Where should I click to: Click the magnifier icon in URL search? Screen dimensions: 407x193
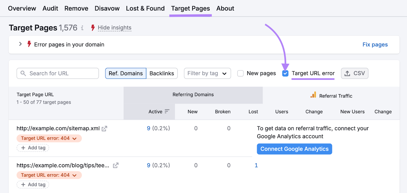point(23,73)
